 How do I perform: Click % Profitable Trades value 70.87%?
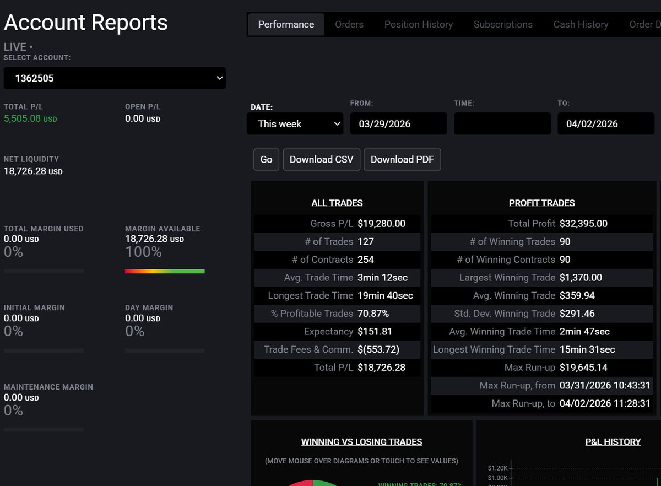pos(373,313)
